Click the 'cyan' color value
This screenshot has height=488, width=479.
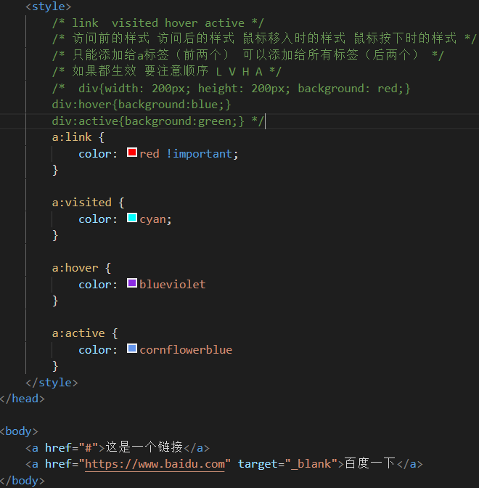point(152,219)
